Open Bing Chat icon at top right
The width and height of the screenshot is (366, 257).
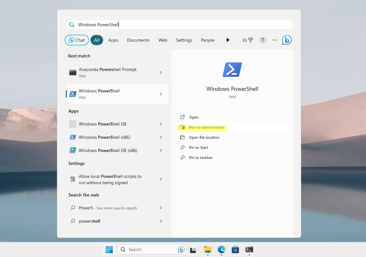coord(287,40)
